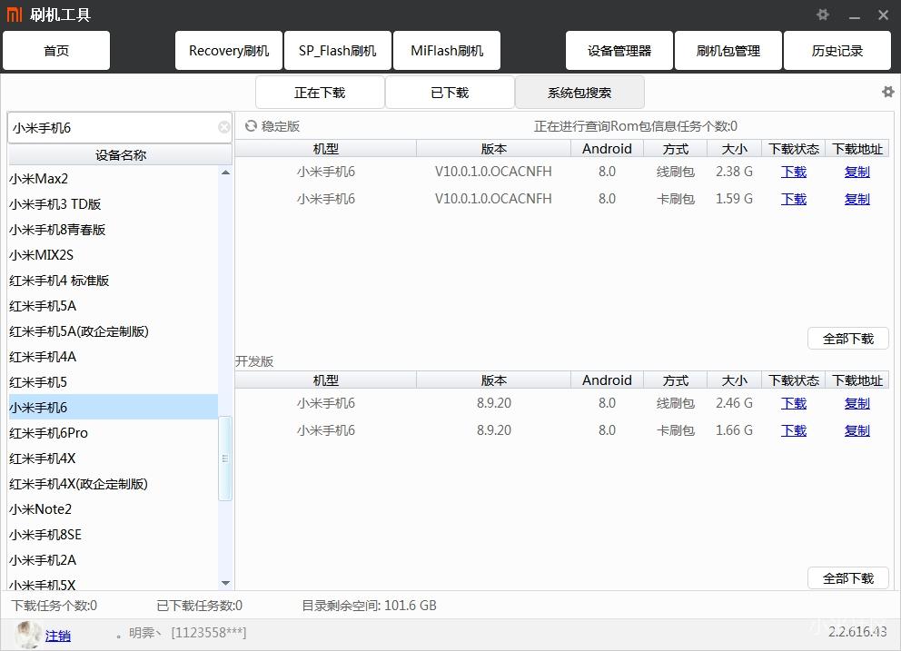901x651 pixels.
Task: Sort stable table by 版本 column
Action: [x=493, y=149]
